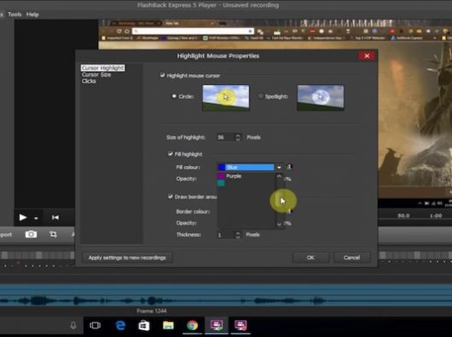Open the play options dropdown arrow
The width and height of the screenshot is (452, 337).
(36, 218)
